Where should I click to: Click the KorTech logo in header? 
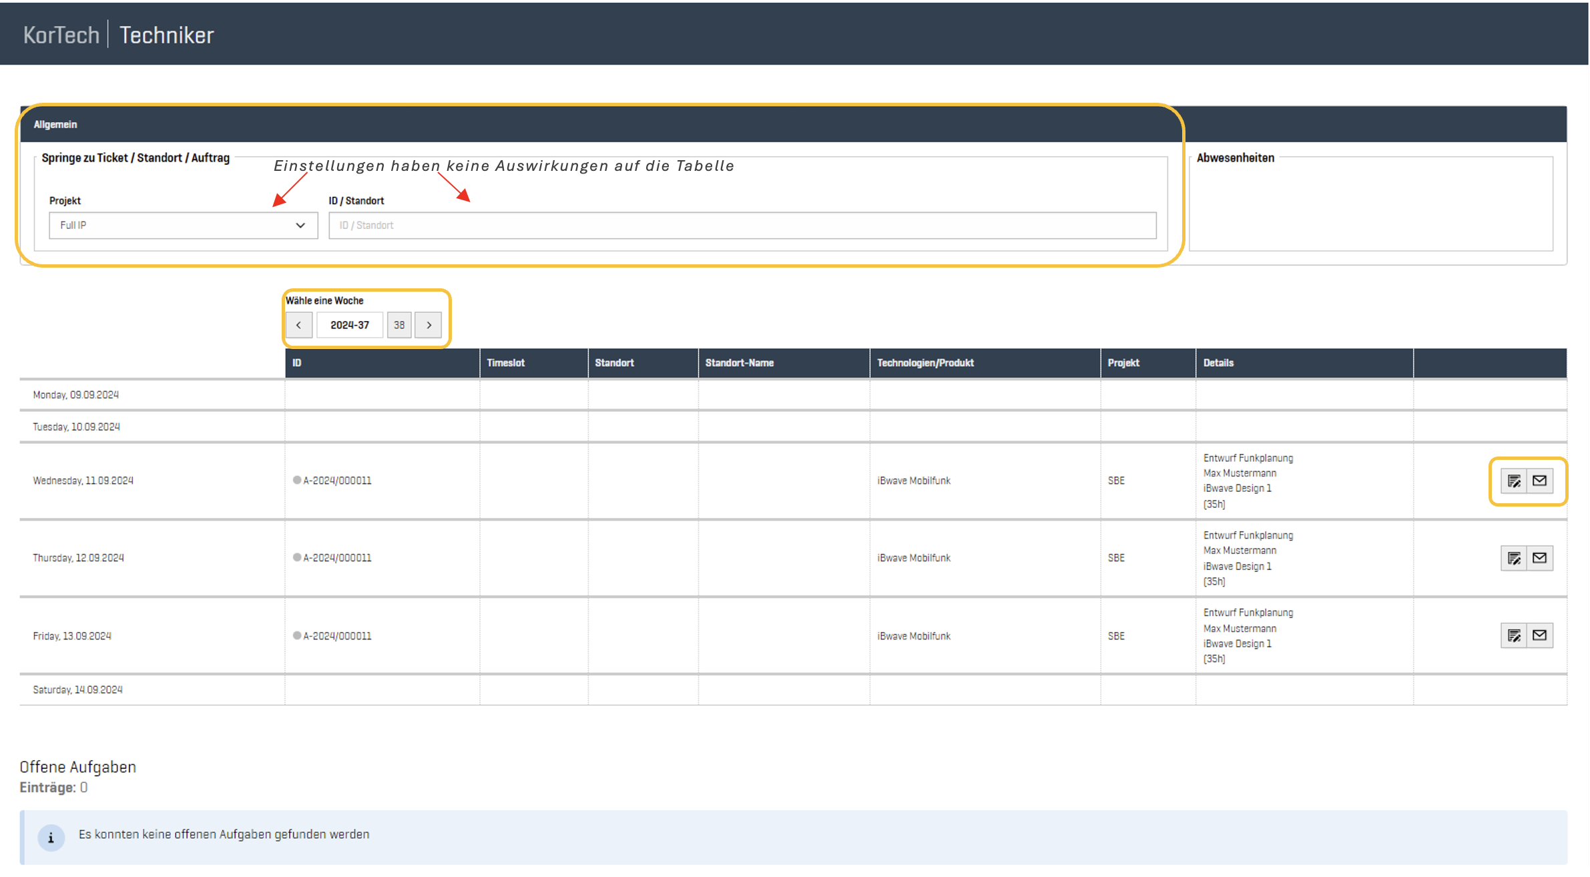click(x=61, y=35)
